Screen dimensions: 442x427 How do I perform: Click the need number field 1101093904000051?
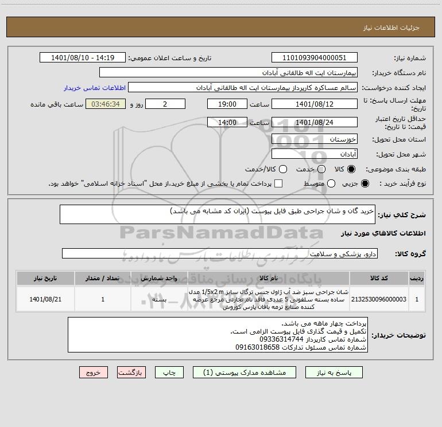coord(315,57)
